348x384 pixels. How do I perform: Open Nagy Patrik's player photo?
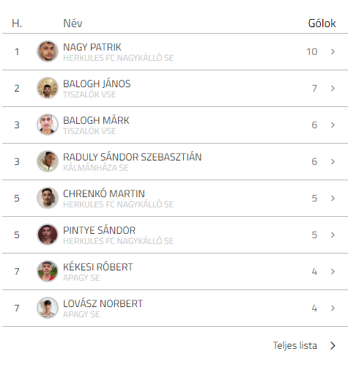(48, 51)
